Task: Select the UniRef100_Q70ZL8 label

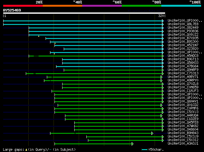Action: click(183, 84)
